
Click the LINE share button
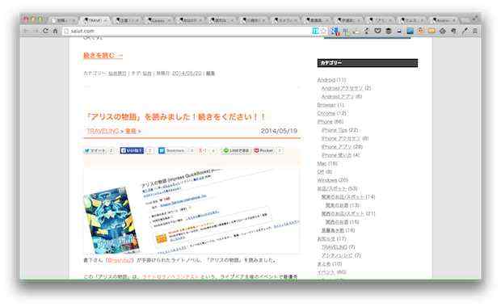[x=236, y=150]
